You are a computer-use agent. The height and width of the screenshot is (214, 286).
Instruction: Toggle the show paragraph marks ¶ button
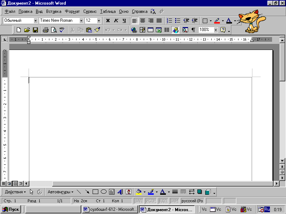click(x=193, y=30)
